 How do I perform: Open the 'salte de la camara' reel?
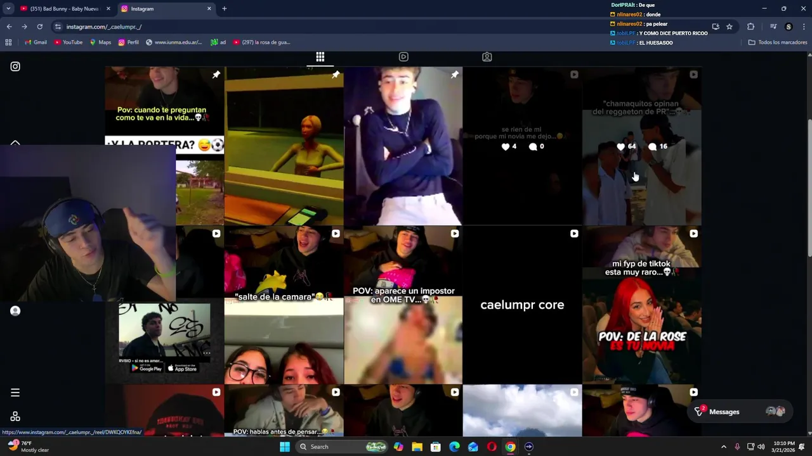(284, 305)
